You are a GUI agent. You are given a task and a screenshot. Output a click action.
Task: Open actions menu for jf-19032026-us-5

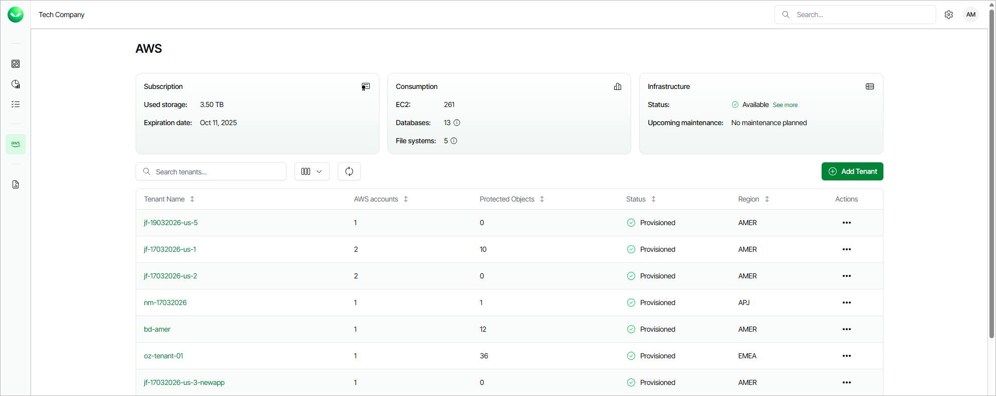coord(847,223)
